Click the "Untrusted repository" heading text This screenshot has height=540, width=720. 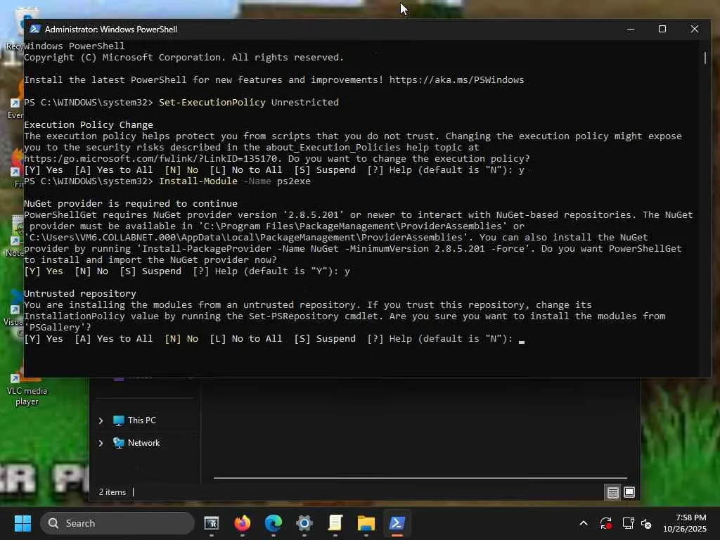(x=80, y=293)
